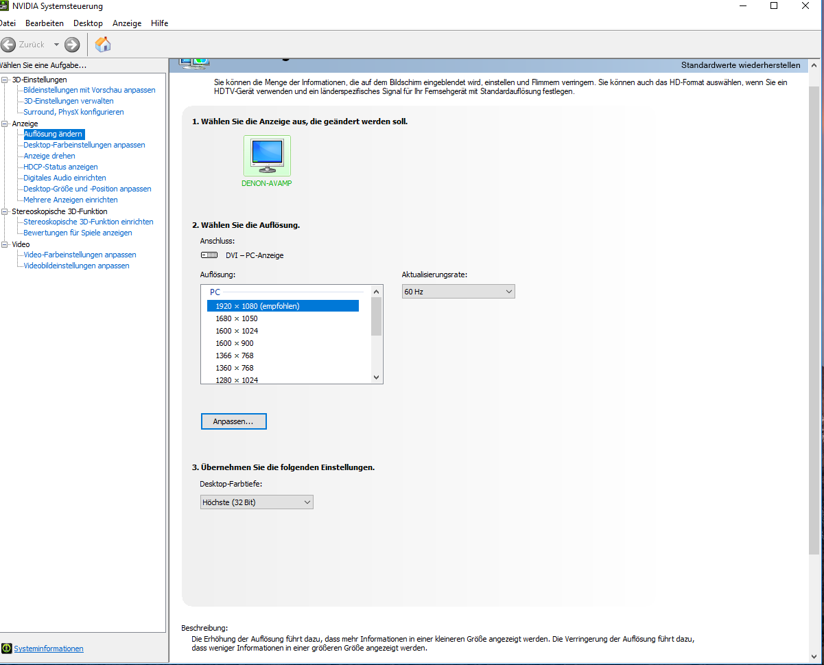Click resolution list scroll-up arrow
824x665 pixels.
tap(376, 292)
